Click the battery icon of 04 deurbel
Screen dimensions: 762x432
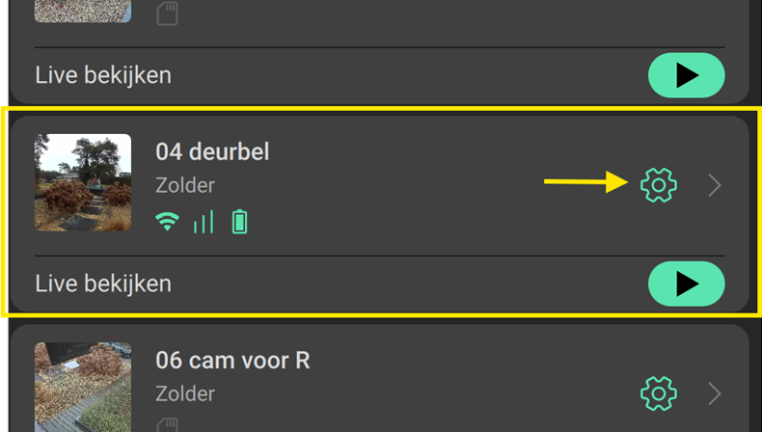tap(239, 223)
